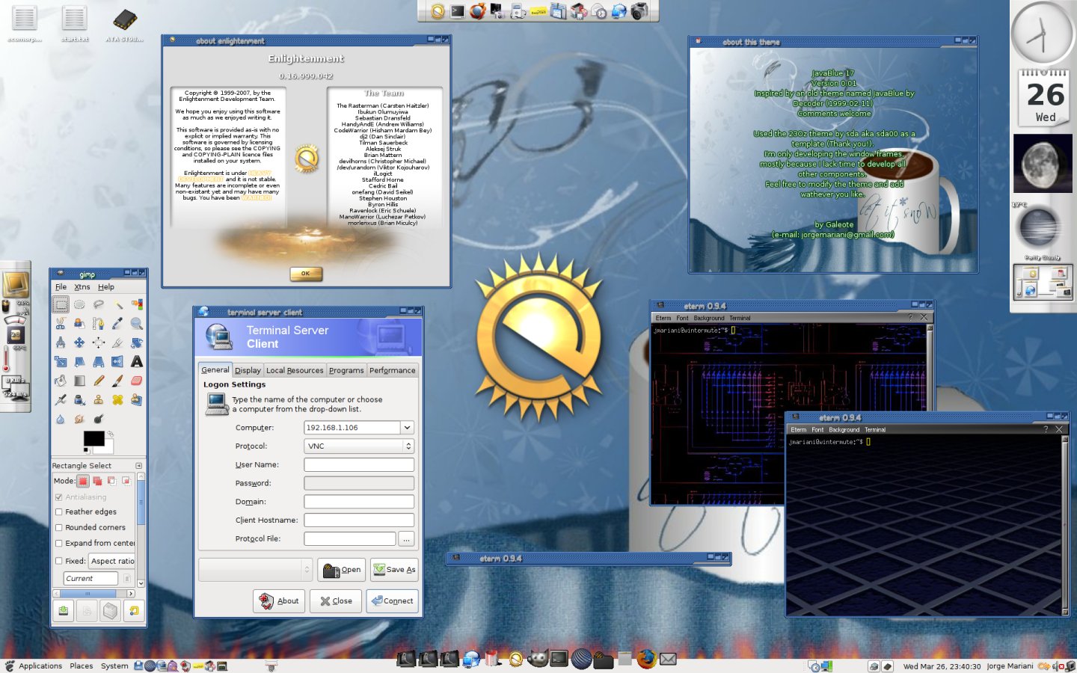The image size is (1077, 673).
Task: Click the About button in Terminal Server Client
Action: [279, 601]
